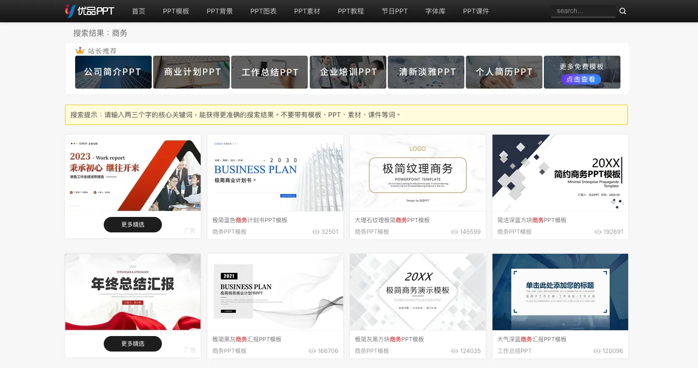Open the 年终总结汇报 ad thumbnail
698x368 pixels.
(x=133, y=292)
